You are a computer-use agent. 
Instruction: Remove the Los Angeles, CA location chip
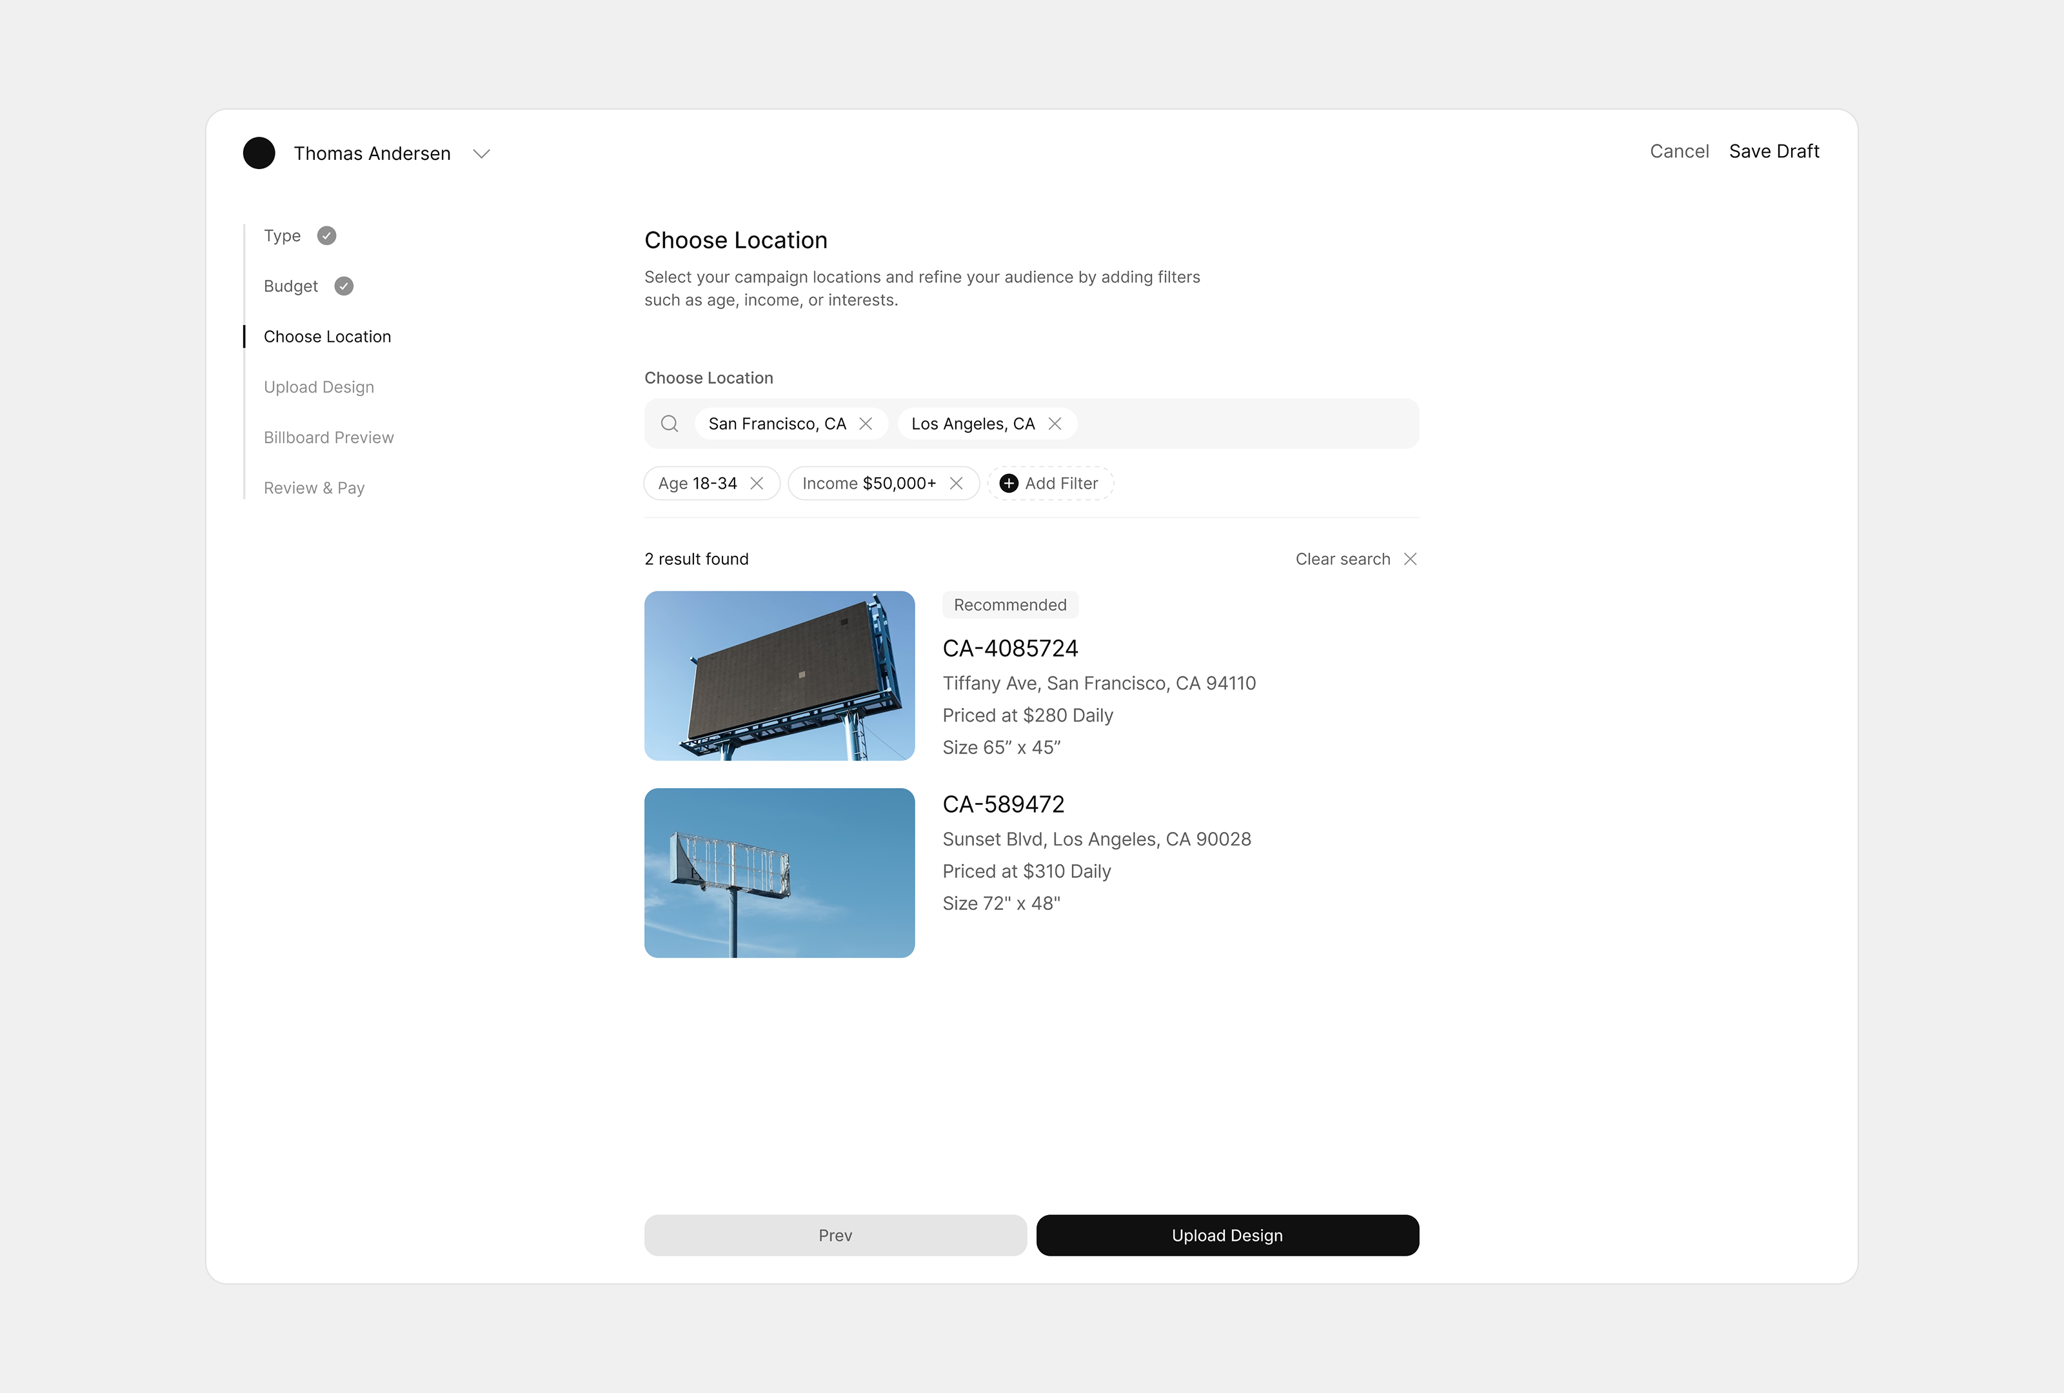1055,424
